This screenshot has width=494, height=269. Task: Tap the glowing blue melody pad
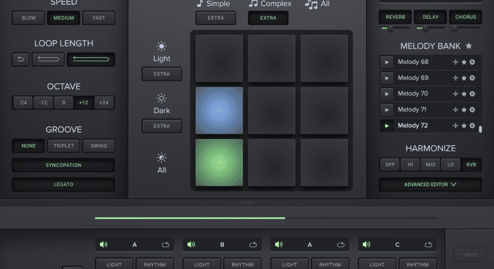point(220,110)
